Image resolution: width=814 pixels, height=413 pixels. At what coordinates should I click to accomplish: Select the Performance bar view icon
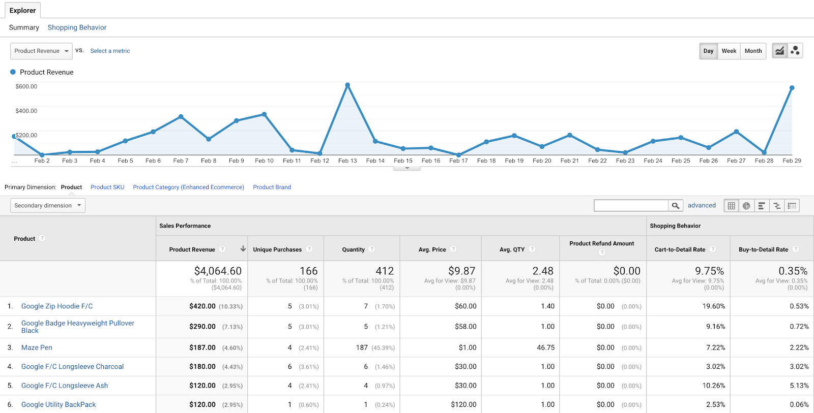click(762, 205)
